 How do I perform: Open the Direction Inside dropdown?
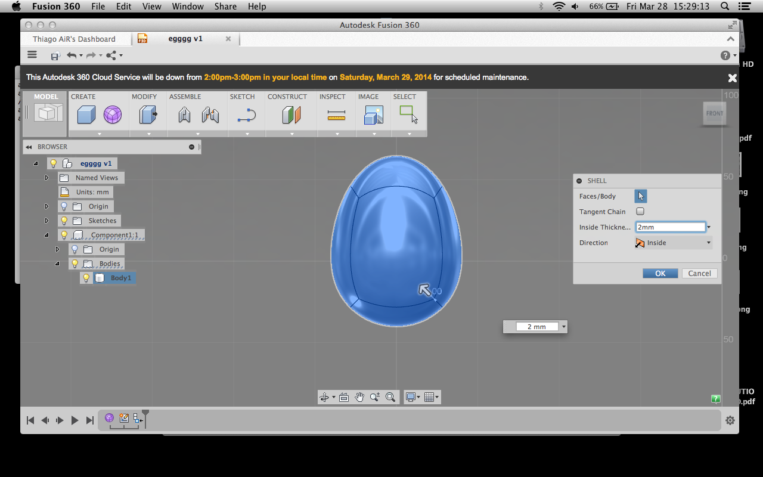tap(673, 243)
